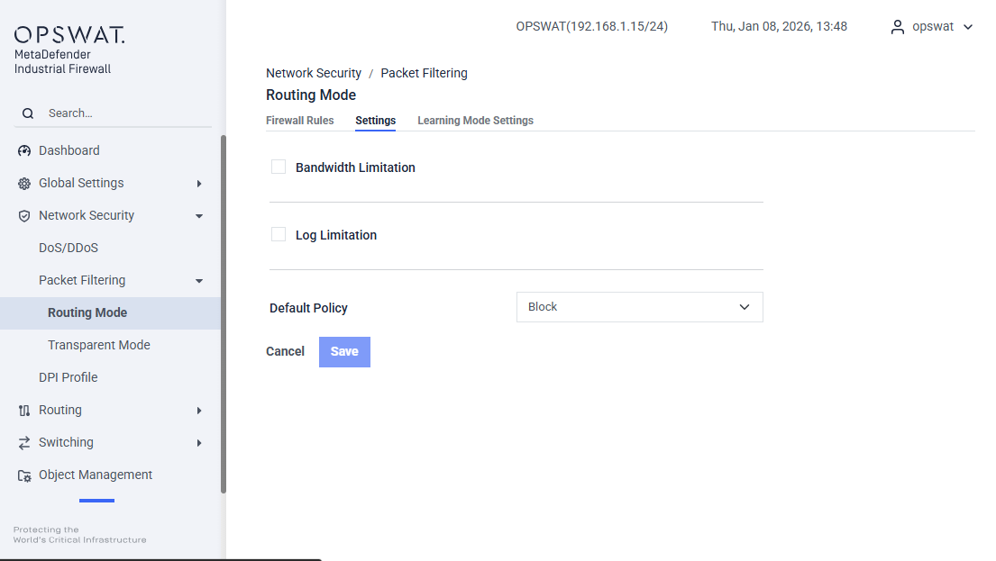
Task: Collapse the Packet Filtering submenu arrow
Action: click(x=199, y=281)
